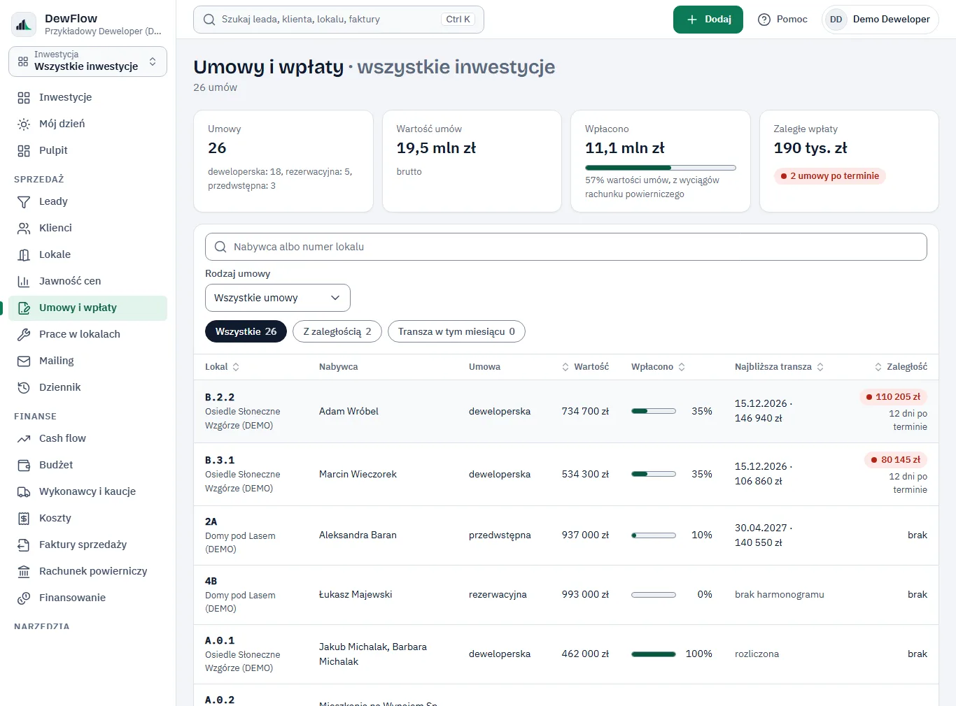This screenshot has width=956, height=706.
Task: Open the Demo Deweloper user menu
Action: click(x=880, y=20)
